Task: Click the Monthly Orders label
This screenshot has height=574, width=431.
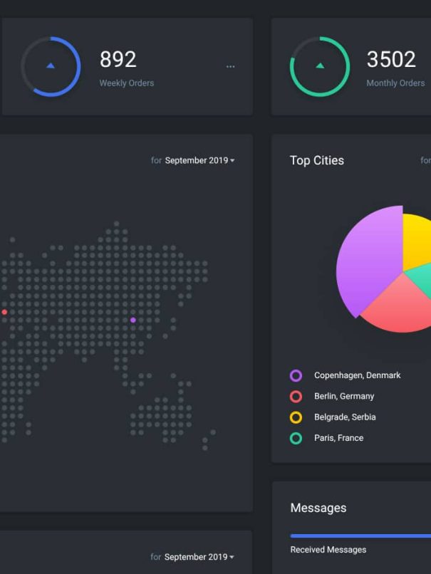Action: [396, 83]
